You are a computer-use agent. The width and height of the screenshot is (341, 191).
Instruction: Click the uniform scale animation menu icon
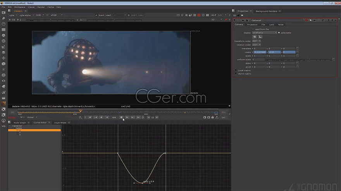coord(334,59)
